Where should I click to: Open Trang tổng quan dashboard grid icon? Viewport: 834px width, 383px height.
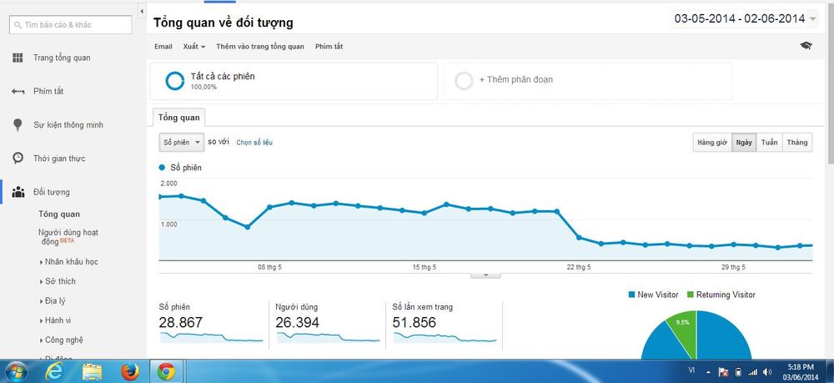tap(18, 58)
